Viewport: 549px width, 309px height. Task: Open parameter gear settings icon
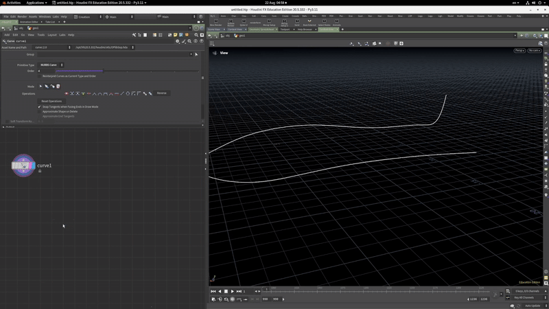pos(178,41)
